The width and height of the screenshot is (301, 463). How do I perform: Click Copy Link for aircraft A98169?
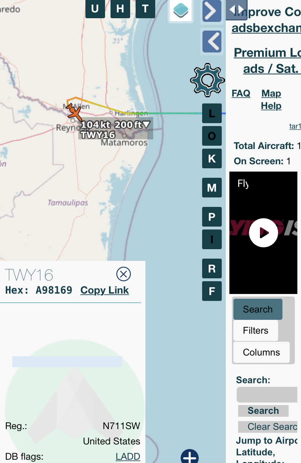105,290
